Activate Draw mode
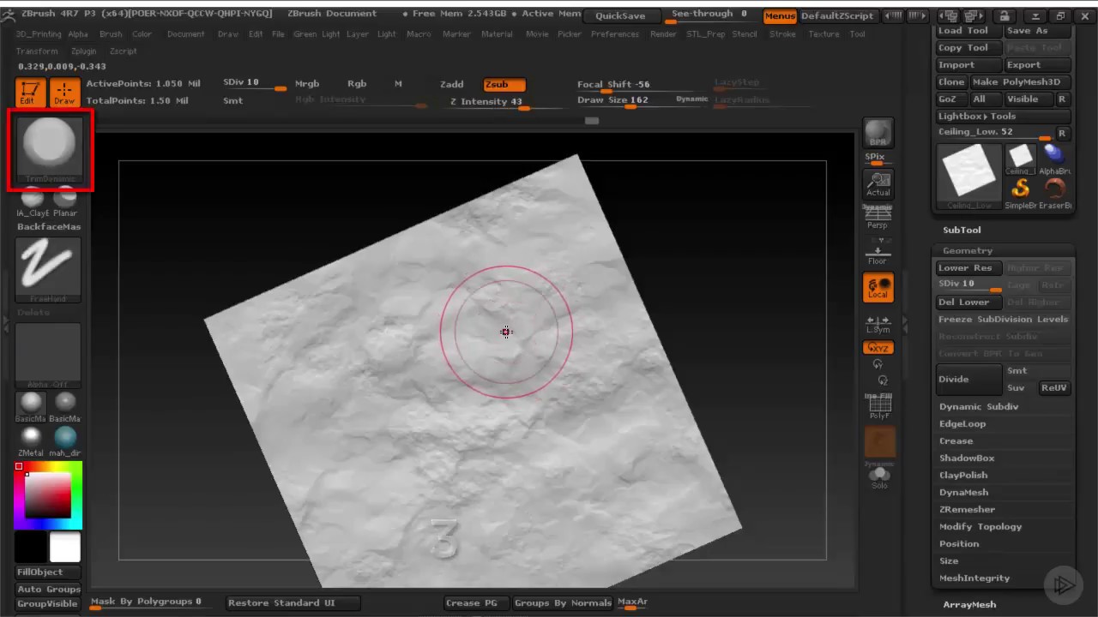 64,93
